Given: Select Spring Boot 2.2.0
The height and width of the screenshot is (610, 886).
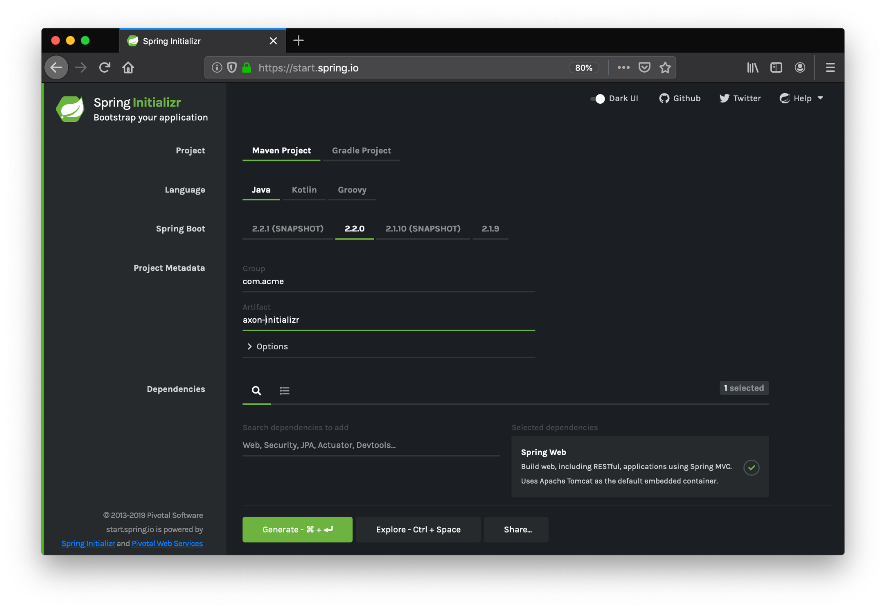Looking at the screenshot, I should click(x=355, y=229).
